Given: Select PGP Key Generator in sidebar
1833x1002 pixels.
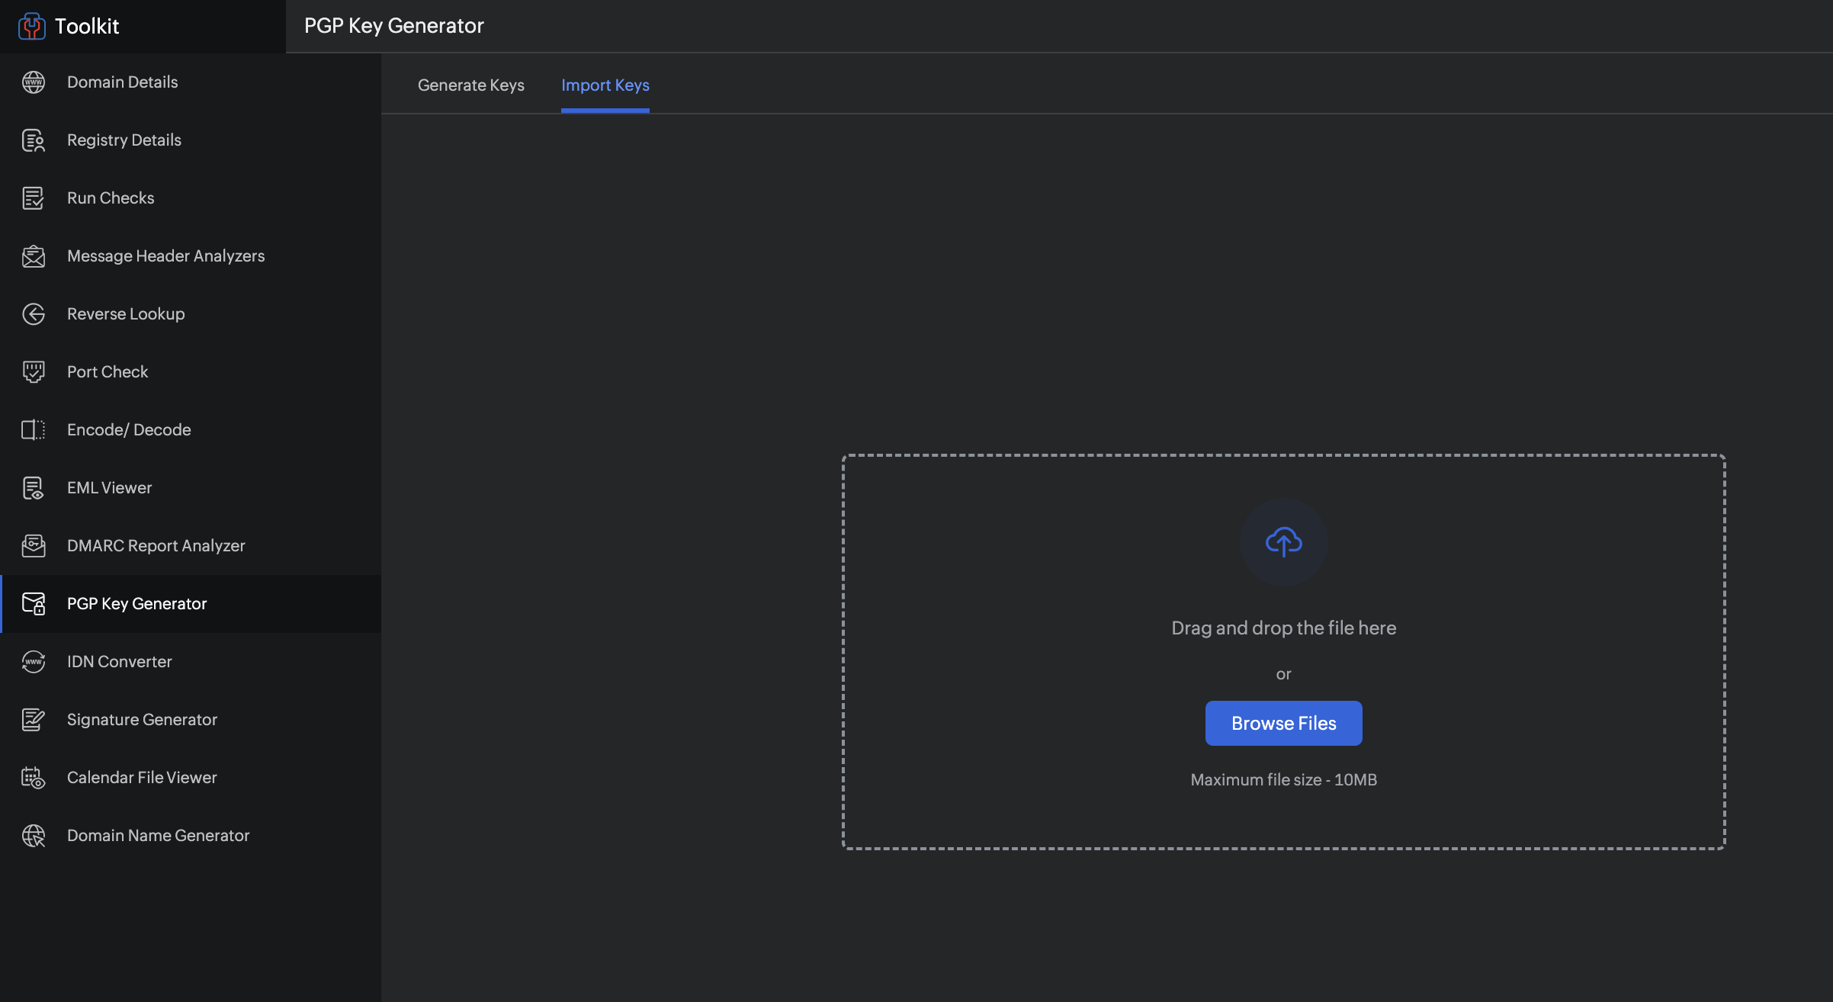Looking at the screenshot, I should [x=136, y=604].
